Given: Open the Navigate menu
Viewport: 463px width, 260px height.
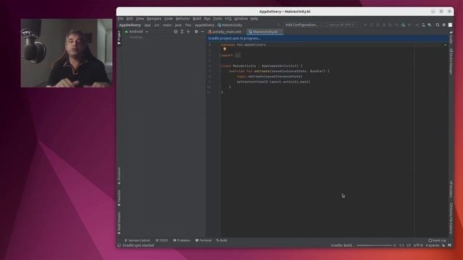Looking at the screenshot, I should [154, 19].
